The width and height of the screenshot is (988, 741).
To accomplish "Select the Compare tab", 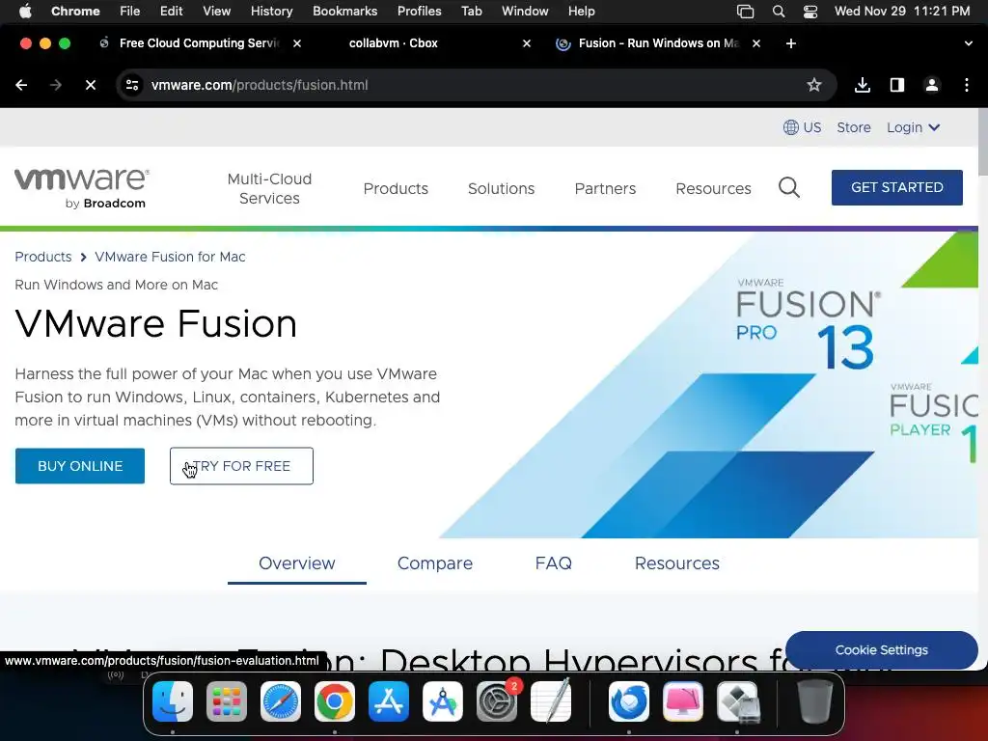I will (x=435, y=563).
